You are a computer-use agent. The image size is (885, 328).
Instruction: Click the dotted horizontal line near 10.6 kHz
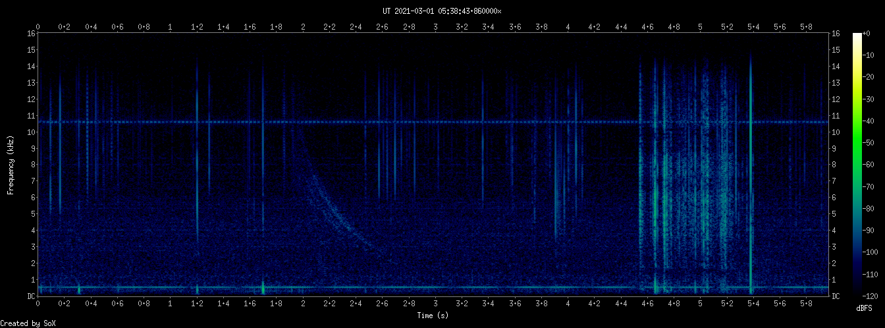point(433,122)
